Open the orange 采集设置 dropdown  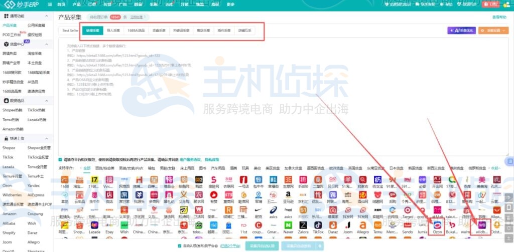[x=493, y=31]
